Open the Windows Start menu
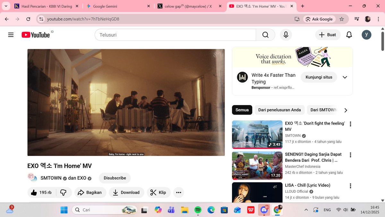Screen dimensions: 385x217 64,210
